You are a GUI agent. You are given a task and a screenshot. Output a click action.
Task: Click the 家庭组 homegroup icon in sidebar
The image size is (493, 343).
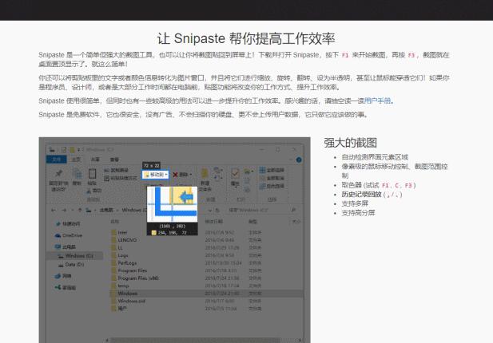coord(58,287)
